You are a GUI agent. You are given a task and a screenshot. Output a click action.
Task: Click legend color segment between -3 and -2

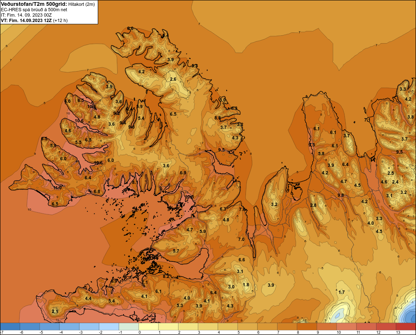coord(89,327)
